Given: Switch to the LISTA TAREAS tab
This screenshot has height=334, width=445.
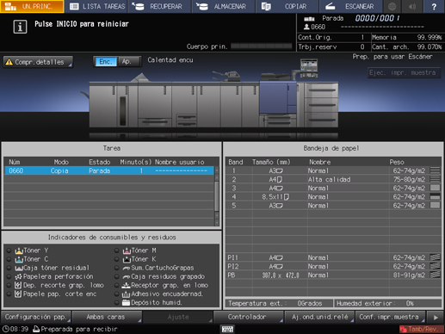Looking at the screenshot, I should point(97,6).
